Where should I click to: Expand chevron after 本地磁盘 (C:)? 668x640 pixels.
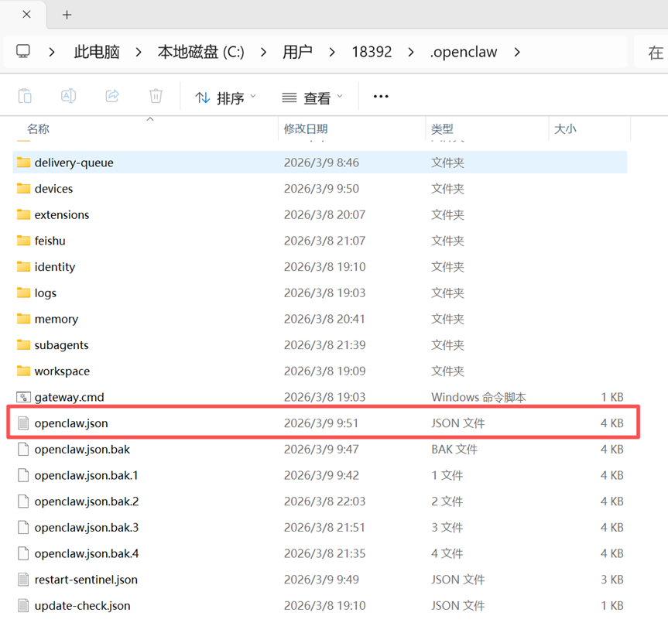pyautogui.click(x=264, y=53)
